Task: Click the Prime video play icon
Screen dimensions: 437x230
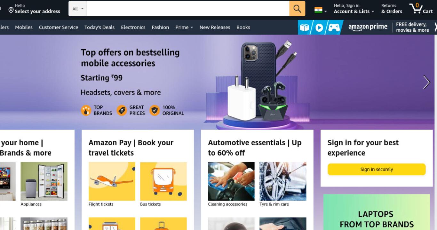Action: (319, 27)
